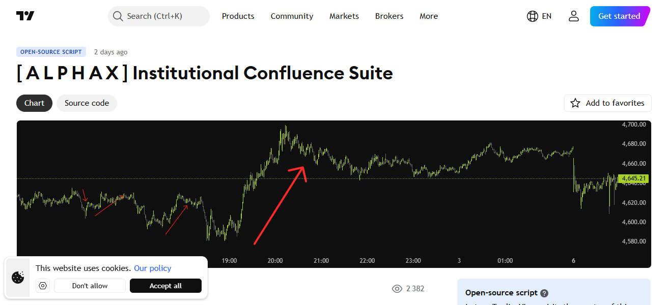This screenshot has width=668, height=305.
Task: Click the Search (Ctrl+K) input field
Action: point(158,16)
